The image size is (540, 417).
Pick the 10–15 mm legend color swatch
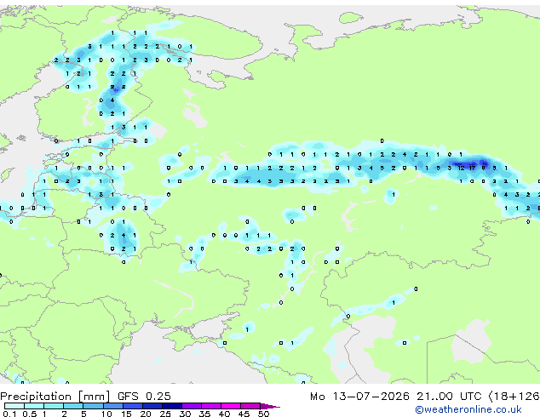113,406
